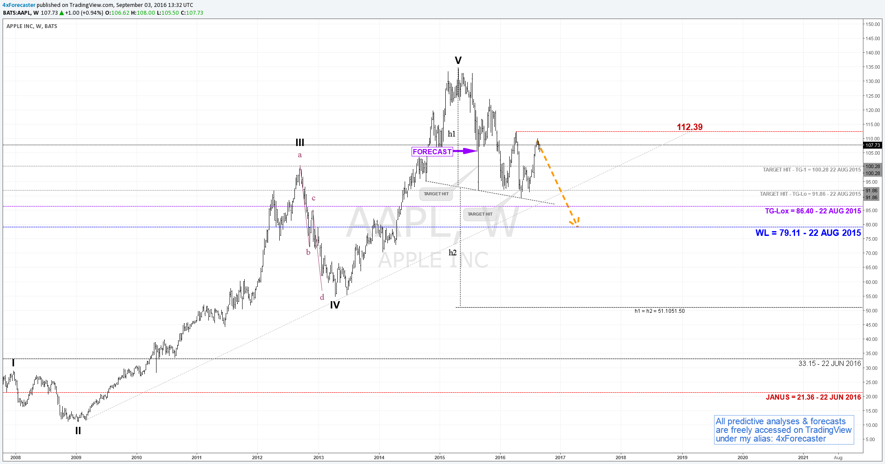Click 2018 on the time axis
The image size is (885, 464).
coord(621,458)
